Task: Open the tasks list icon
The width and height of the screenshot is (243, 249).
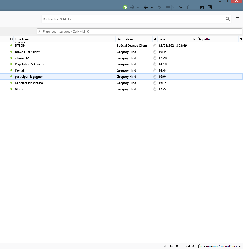Action: point(210,7)
